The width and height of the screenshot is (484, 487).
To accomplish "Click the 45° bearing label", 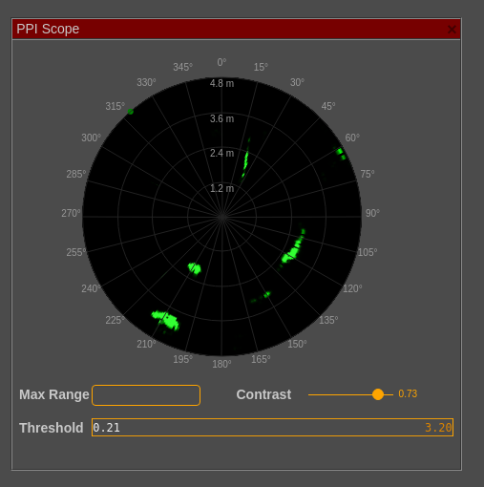I will click(x=328, y=106).
